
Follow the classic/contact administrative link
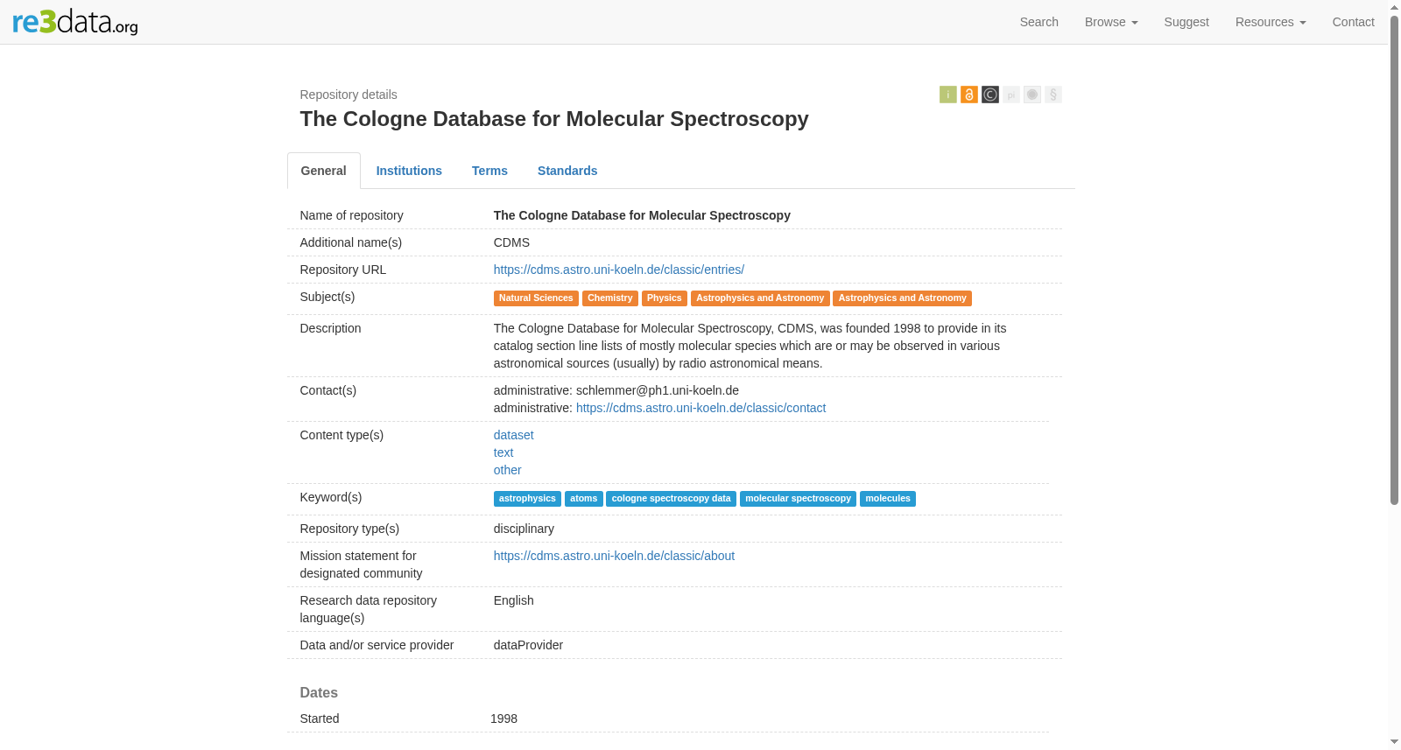(x=700, y=408)
